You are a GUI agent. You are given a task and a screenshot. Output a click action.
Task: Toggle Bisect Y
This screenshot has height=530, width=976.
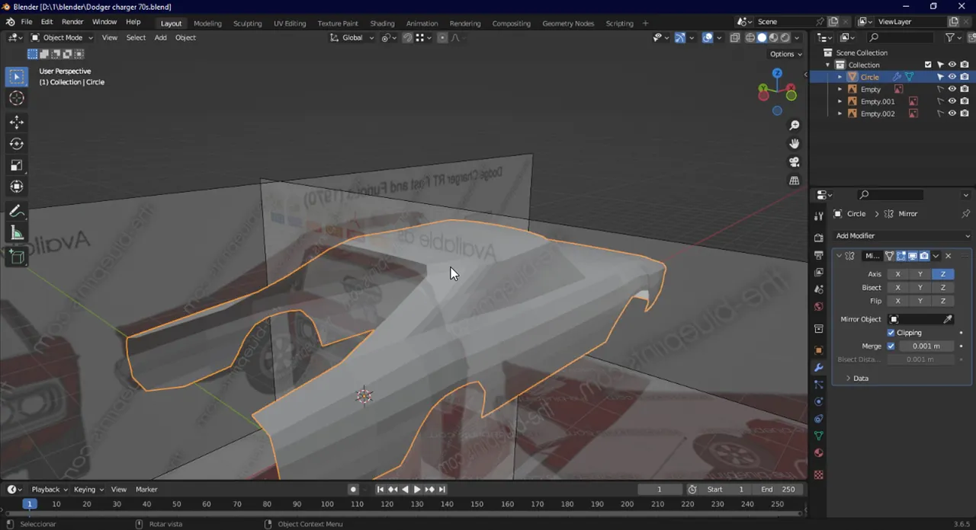(920, 288)
